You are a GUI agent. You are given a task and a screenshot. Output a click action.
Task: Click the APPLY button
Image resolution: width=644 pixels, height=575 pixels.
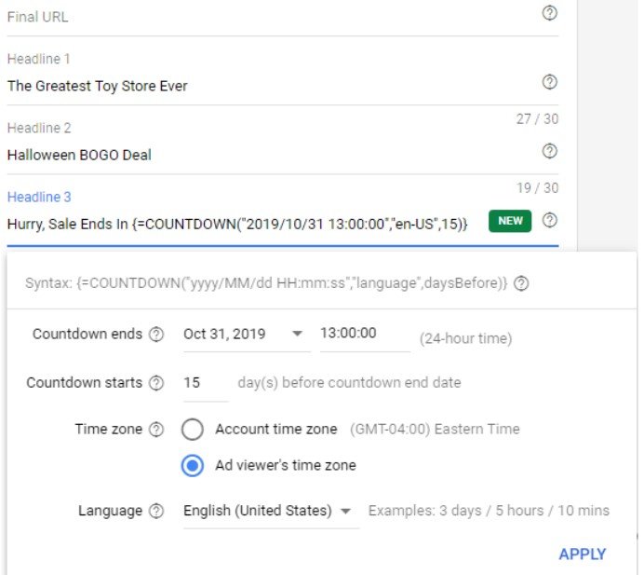pyautogui.click(x=582, y=554)
